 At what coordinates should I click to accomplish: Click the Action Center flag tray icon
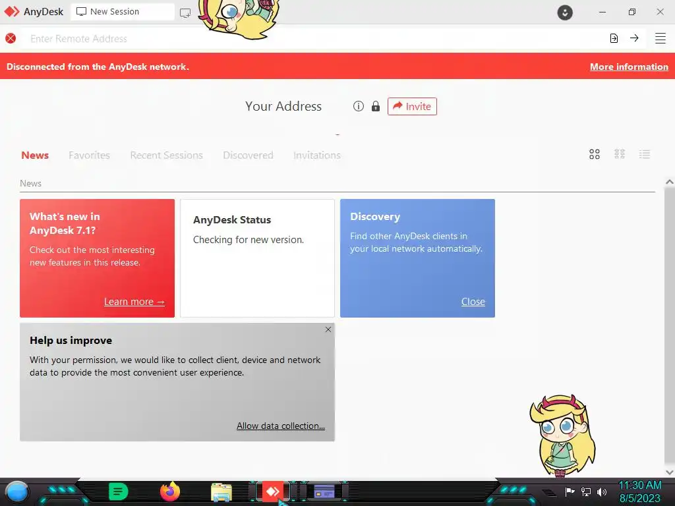(x=570, y=492)
